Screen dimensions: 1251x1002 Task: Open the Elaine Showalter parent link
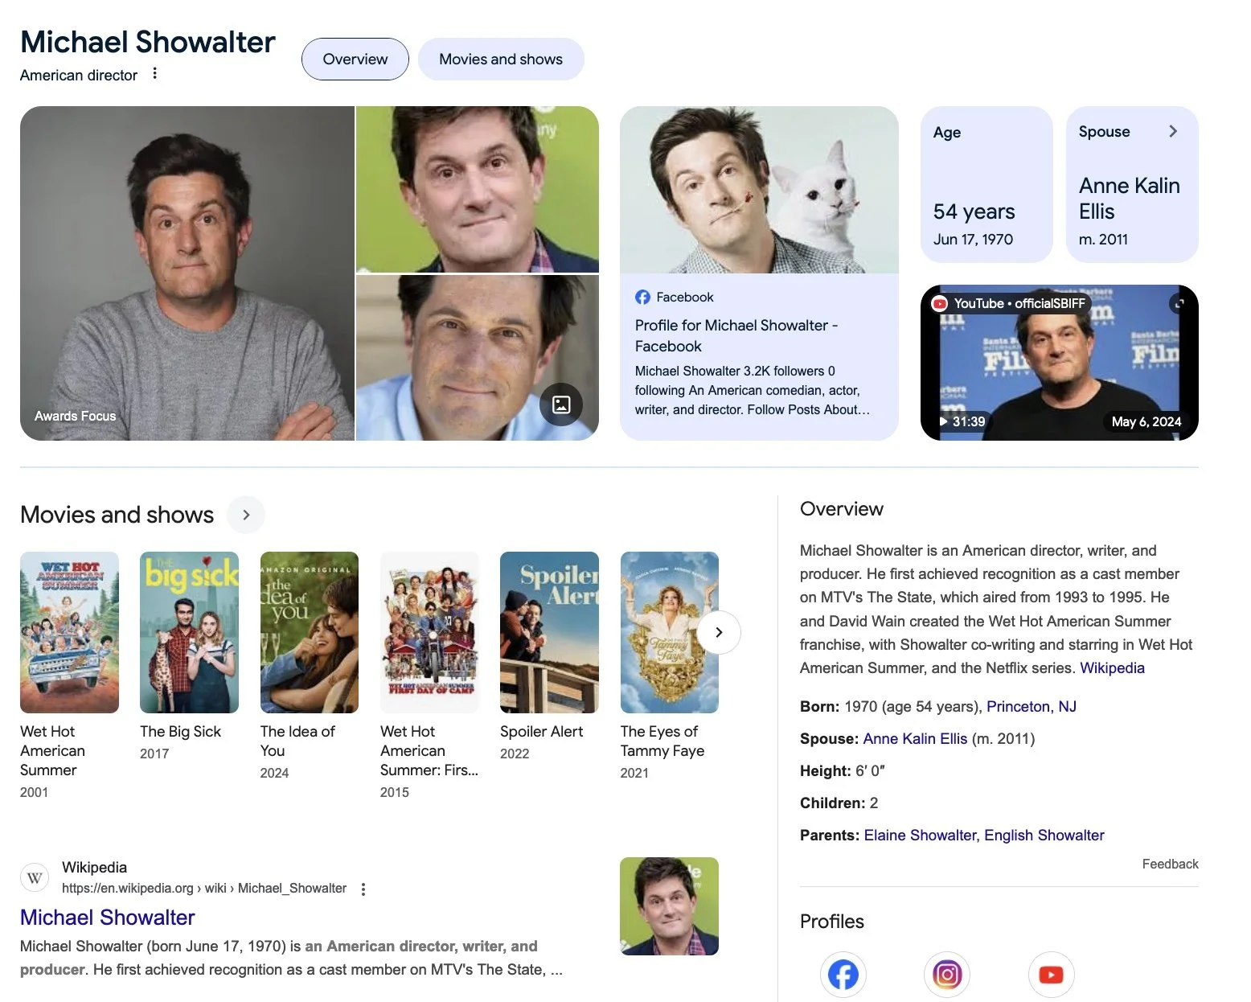(921, 835)
